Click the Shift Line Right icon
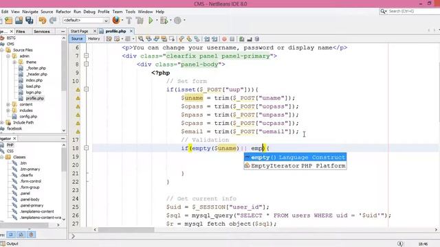440x247 pixels. tap(214, 39)
